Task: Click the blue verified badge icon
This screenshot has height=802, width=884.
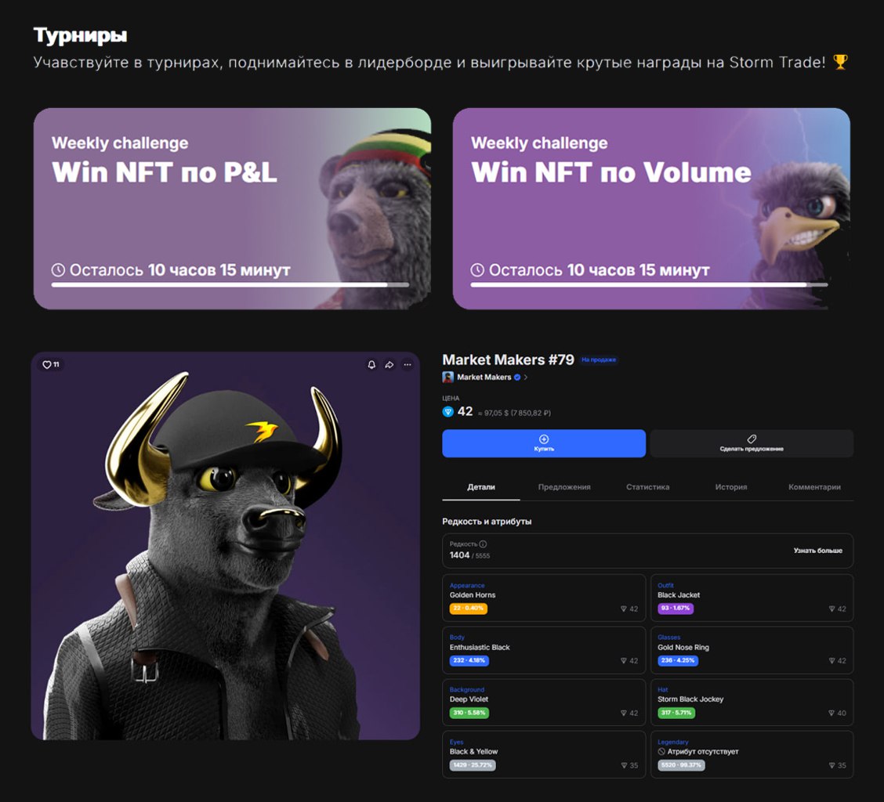Action: tap(517, 377)
